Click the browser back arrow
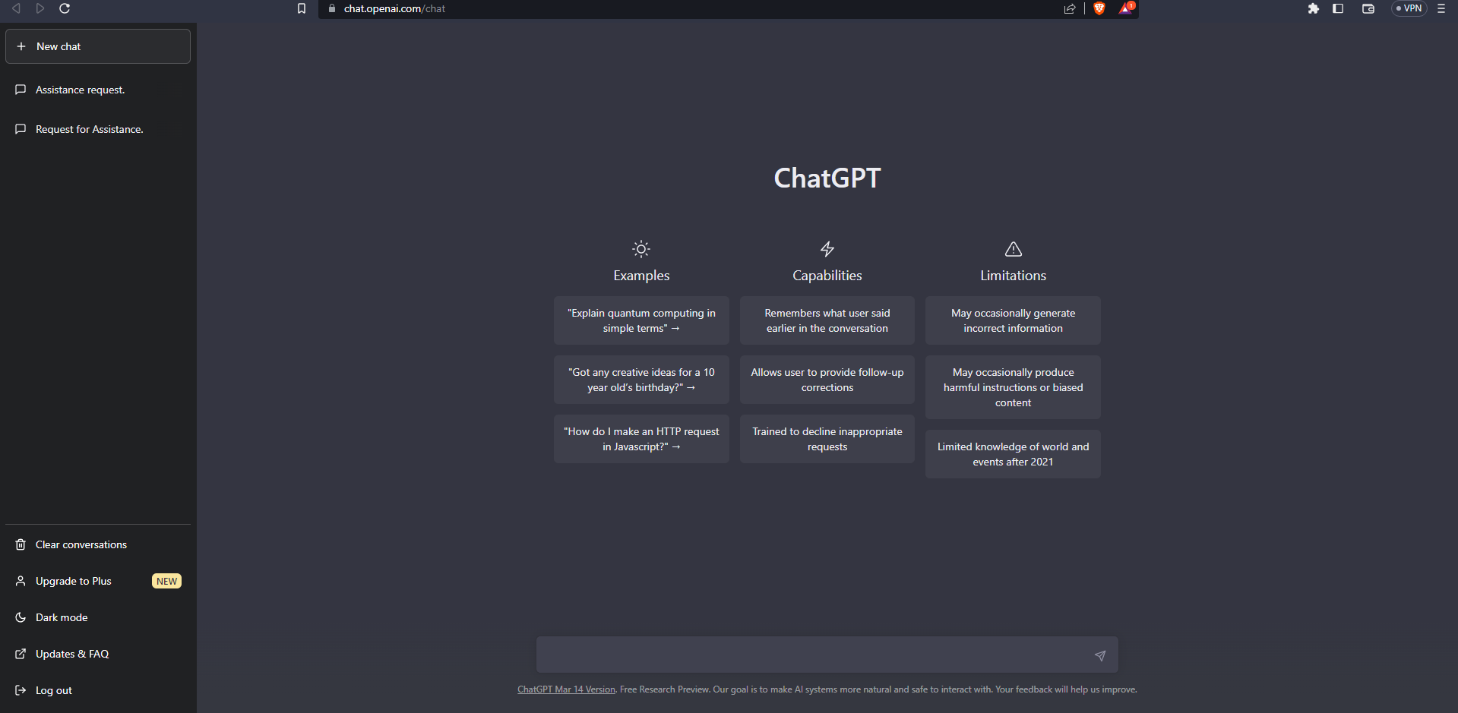Viewport: 1458px width, 713px height. pyautogui.click(x=16, y=8)
